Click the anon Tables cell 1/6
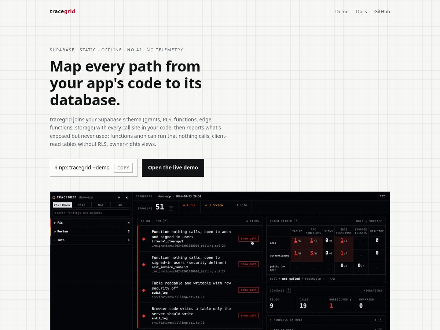440x330 pixels. click(297, 243)
